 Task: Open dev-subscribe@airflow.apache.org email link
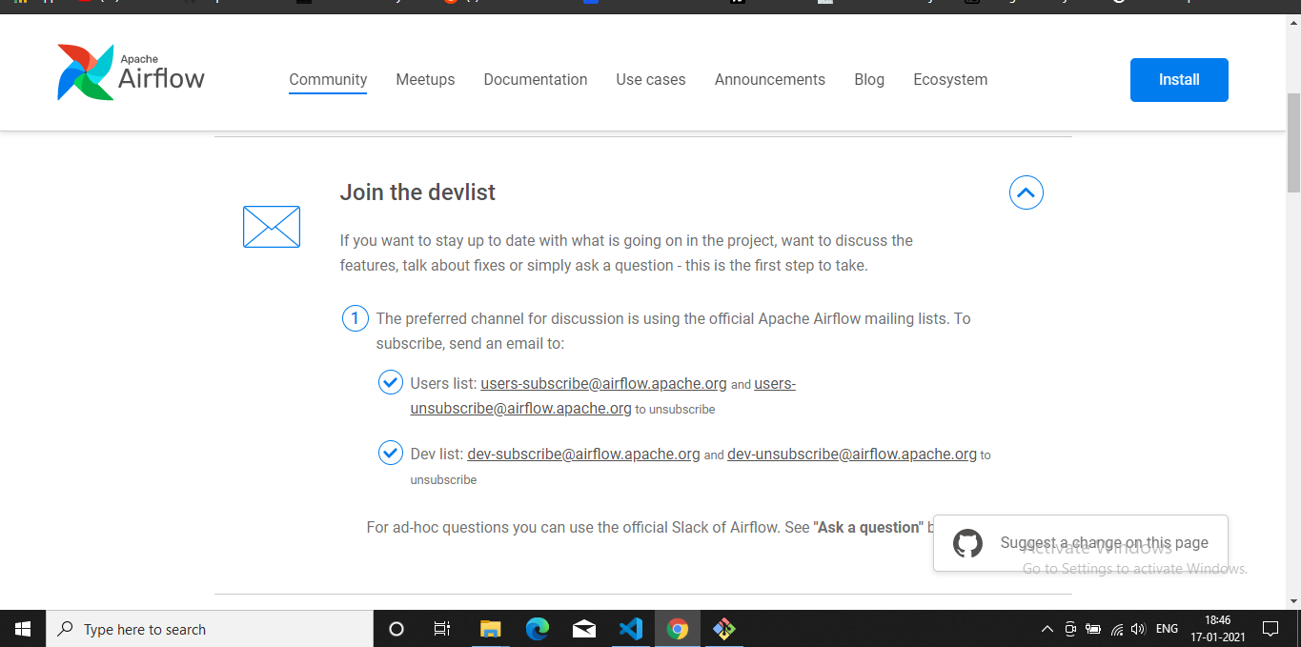583,455
